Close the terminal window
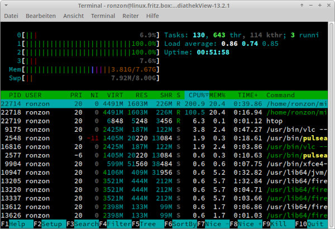 [327, 5]
